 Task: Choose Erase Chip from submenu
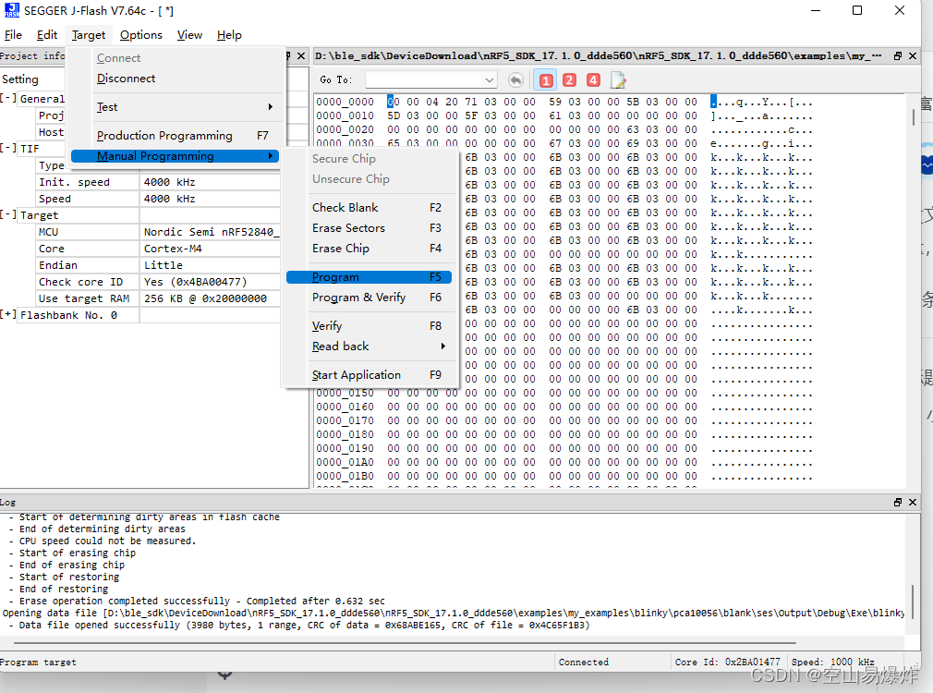[369, 249]
